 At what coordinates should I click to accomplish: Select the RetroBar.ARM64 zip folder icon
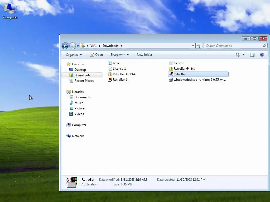point(110,74)
